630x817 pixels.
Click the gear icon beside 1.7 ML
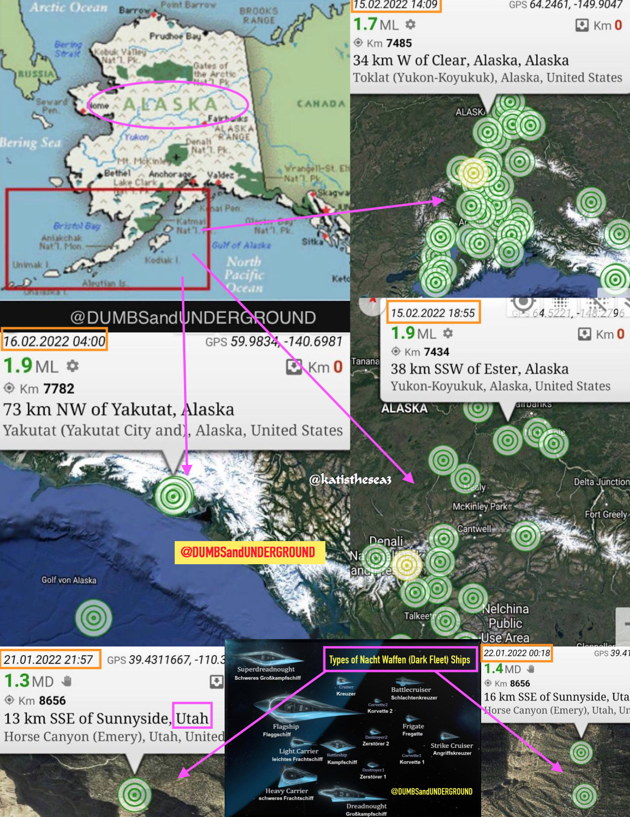(x=410, y=24)
